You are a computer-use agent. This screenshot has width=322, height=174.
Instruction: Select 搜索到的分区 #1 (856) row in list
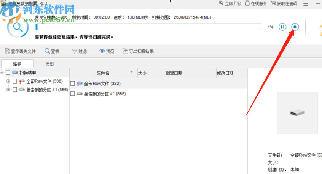click(x=158, y=94)
